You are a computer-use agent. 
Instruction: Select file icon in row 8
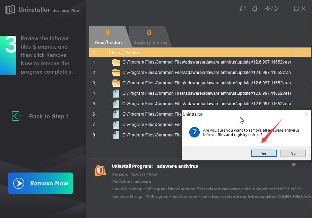click(116, 135)
